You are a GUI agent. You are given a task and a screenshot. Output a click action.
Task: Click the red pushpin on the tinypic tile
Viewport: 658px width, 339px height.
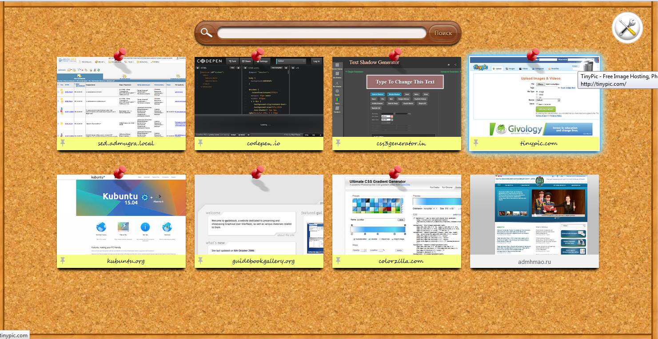[532, 55]
